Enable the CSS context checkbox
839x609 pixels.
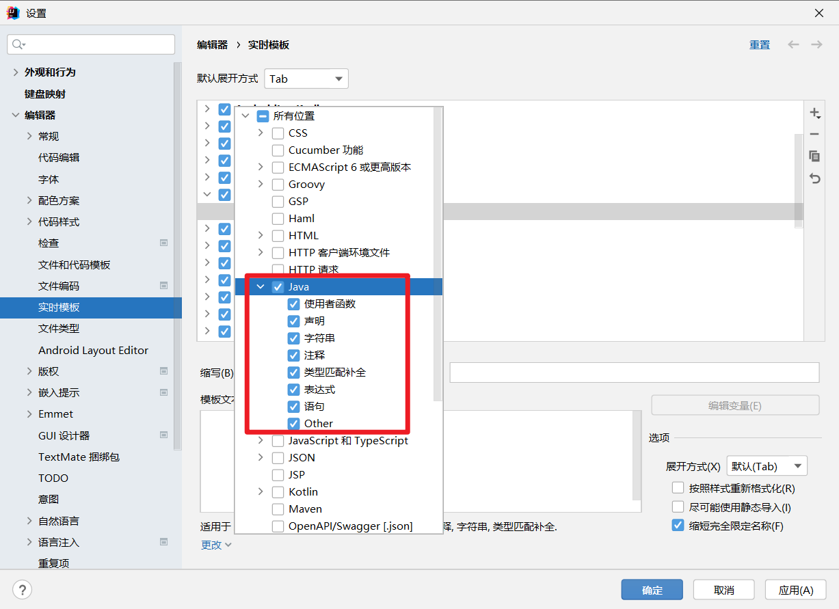(278, 133)
